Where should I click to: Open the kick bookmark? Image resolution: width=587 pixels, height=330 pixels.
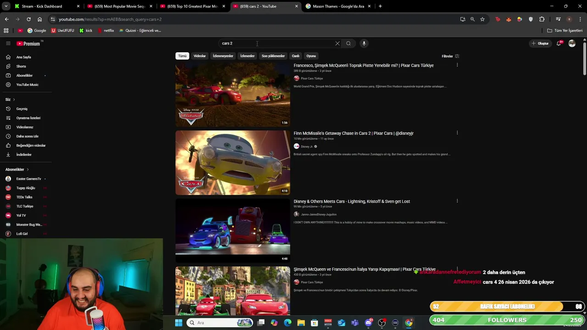point(86,31)
